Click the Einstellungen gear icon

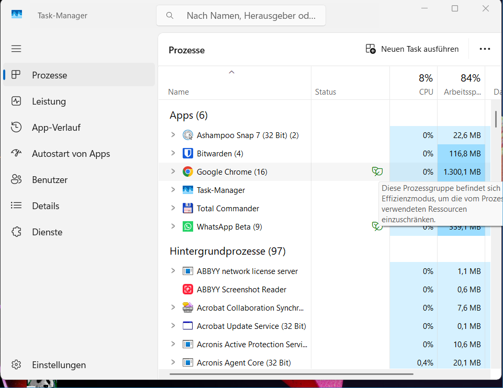pyautogui.click(x=16, y=364)
